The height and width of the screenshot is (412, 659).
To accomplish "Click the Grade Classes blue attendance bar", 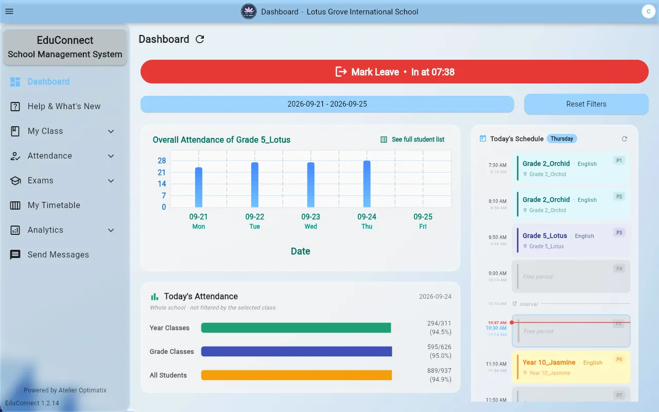I will 297,352.
